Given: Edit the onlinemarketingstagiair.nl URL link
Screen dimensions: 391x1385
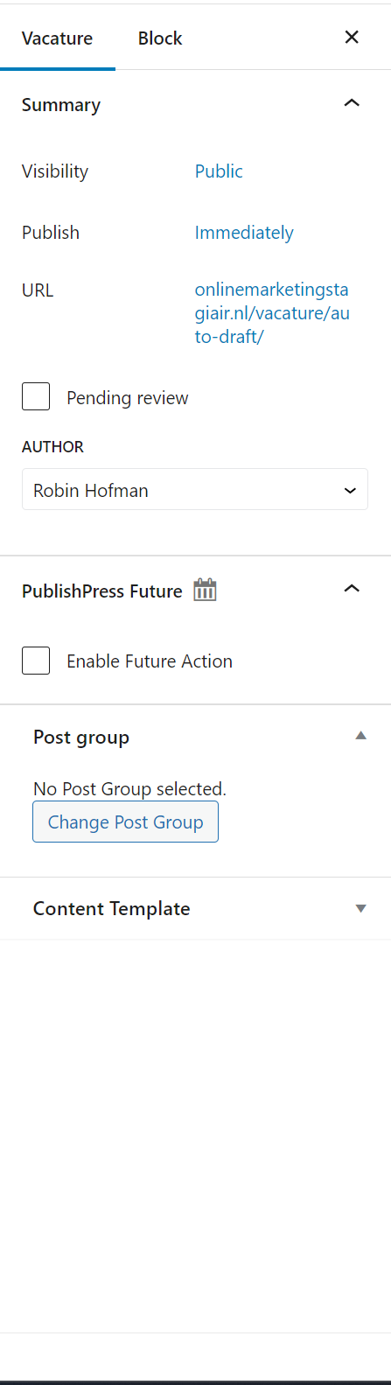Looking at the screenshot, I should (x=272, y=312).
